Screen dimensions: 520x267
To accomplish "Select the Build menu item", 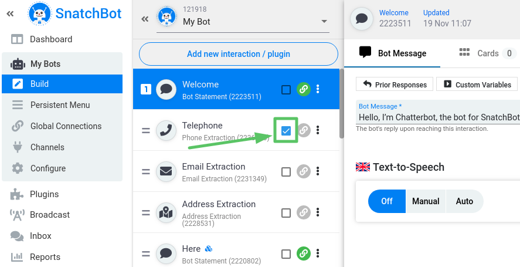I will pos(62,84).
